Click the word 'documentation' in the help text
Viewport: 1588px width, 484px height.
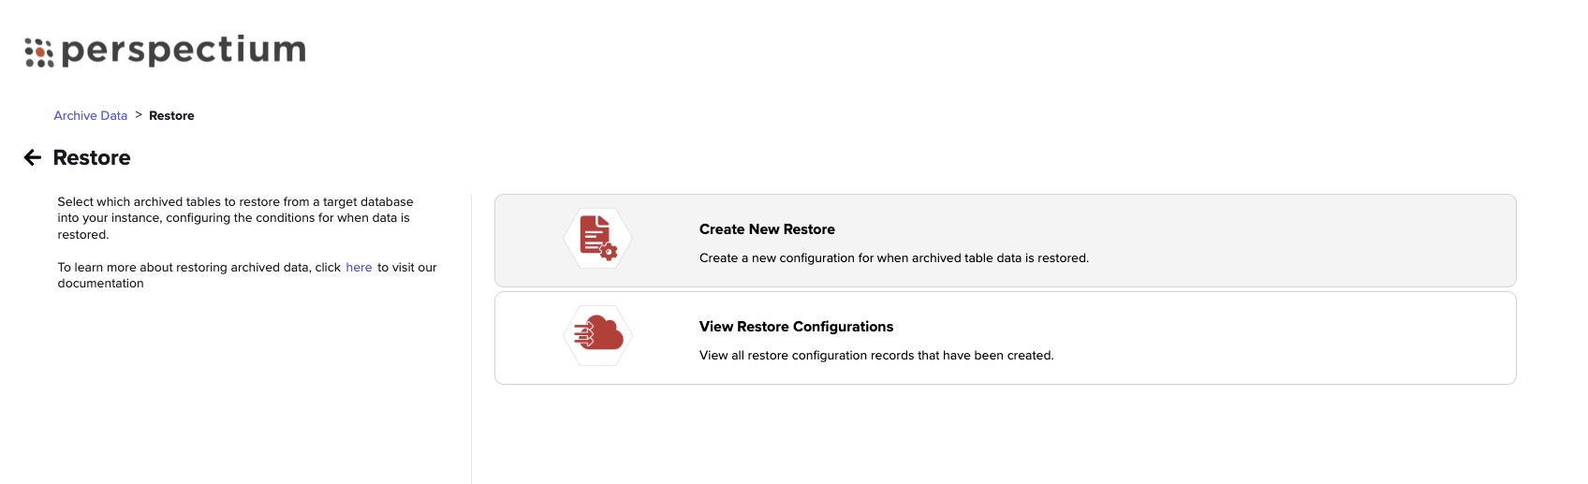[x=101, y=284]
